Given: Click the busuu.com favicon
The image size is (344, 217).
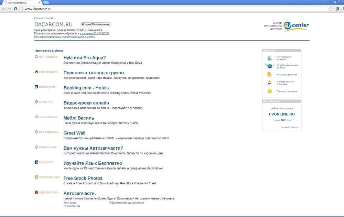Looking at the screenshot, I should [x=36, y=162].
